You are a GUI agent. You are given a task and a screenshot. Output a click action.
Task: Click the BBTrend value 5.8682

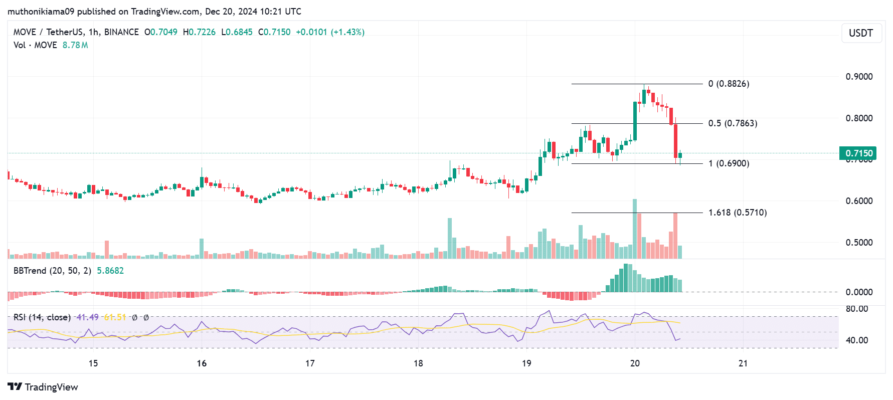tap(110, 271)
